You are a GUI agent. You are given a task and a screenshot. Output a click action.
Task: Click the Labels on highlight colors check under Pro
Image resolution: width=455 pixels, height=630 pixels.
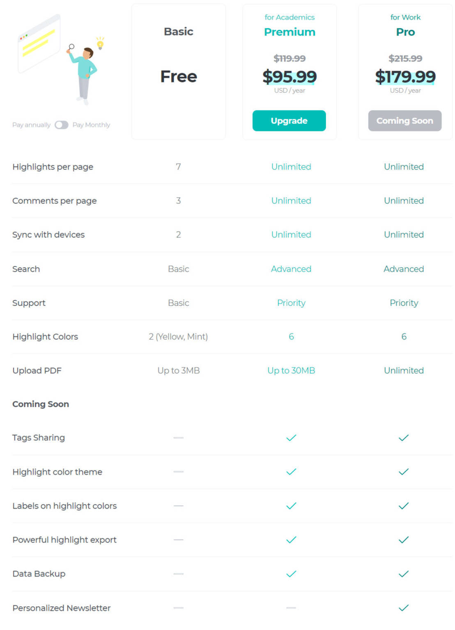(x=404, y=505)
